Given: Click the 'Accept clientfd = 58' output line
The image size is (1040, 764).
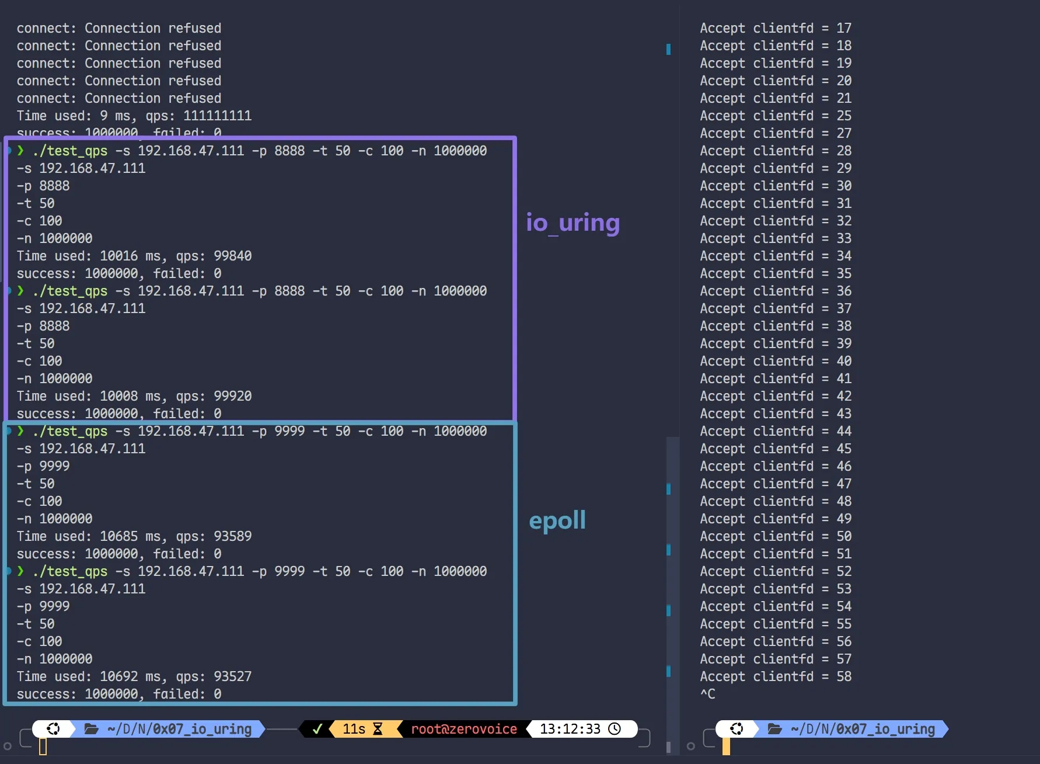Looking at the screenshot, I should pos(775,676).
